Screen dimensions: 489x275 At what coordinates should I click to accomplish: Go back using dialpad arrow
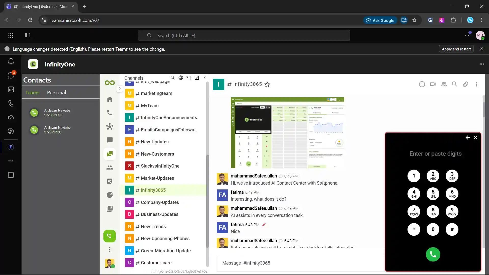(468, 137)
